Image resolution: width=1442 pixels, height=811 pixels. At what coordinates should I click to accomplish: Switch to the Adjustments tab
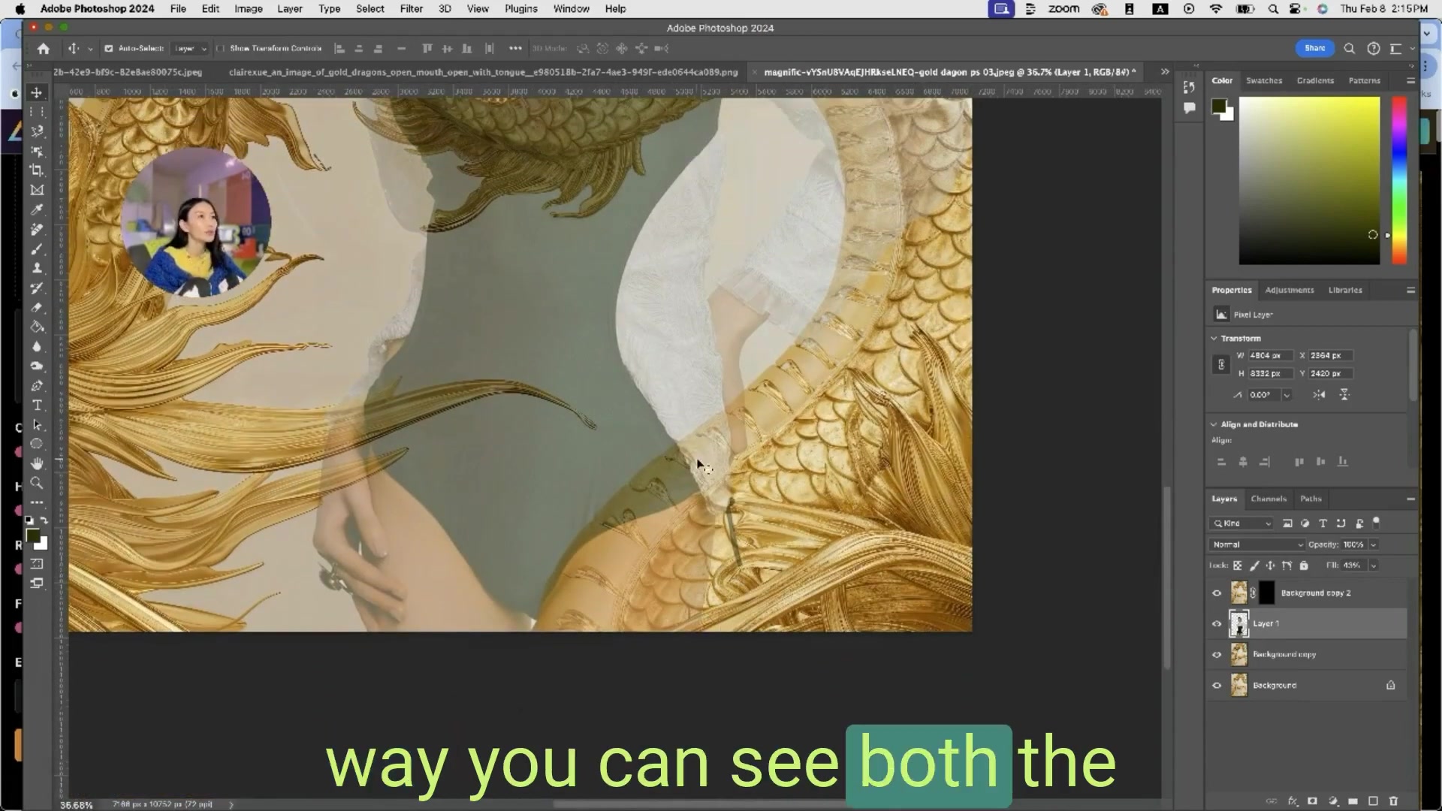coord(1290,290)
